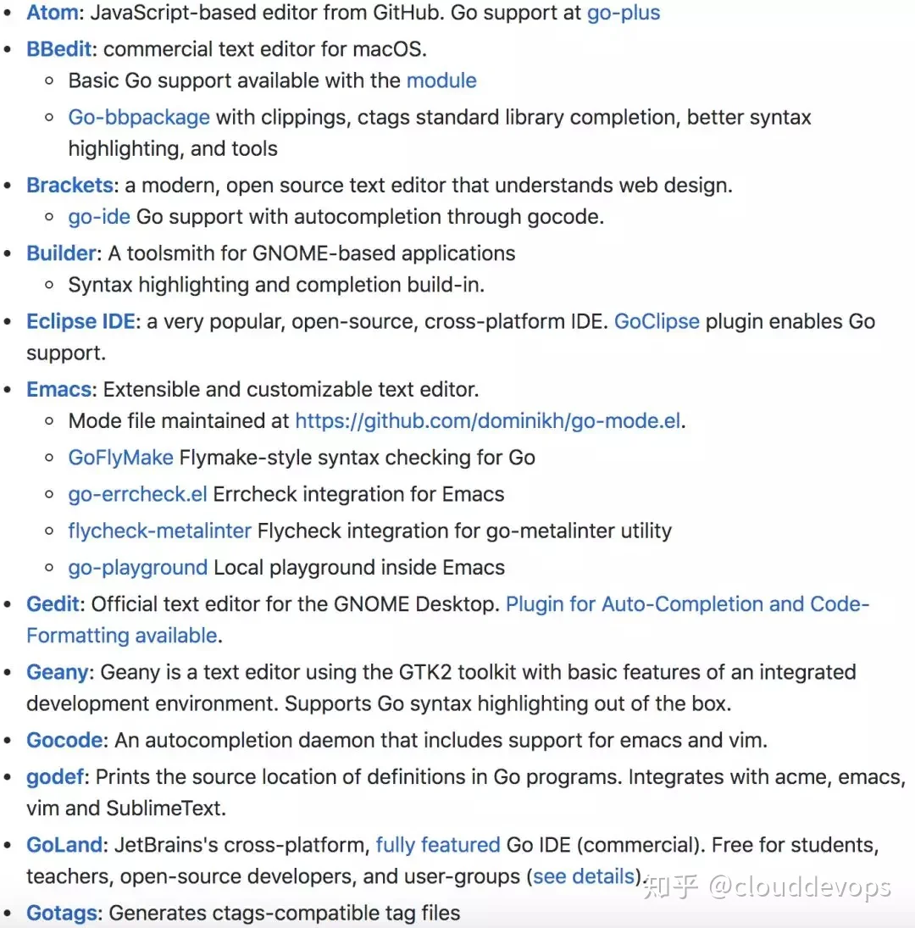Open the go-playground link

pyautogui.click(x=138, y=568)
